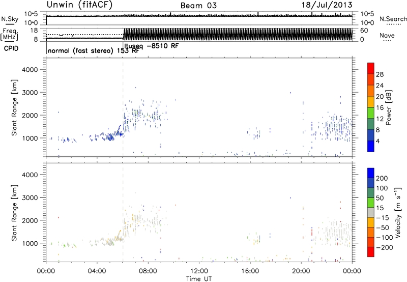This screenshot has height=282, width=407.
Task: Click the date '18/Jul/2013'
Action: click(x=327, y=5)
